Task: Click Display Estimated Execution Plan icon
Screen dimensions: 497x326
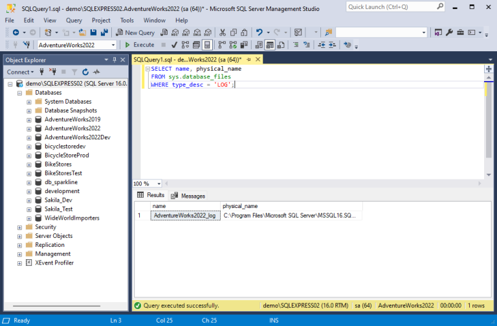Action: [x=186, y=45]
